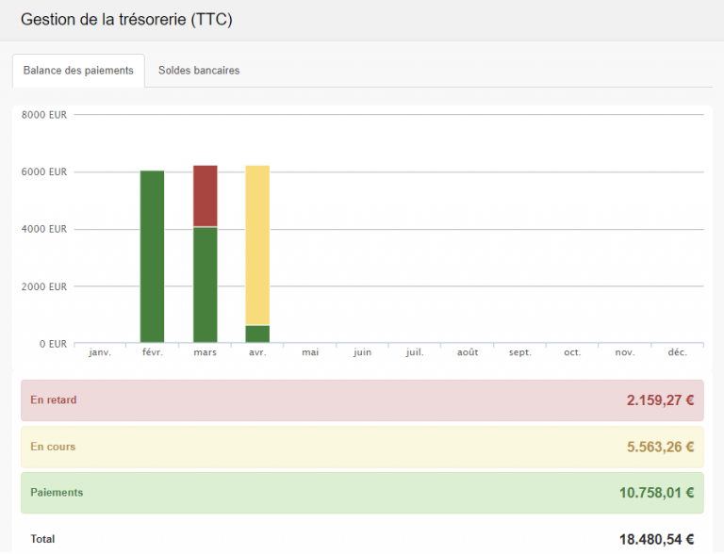Click the payments amount 10.758,01 €
Viewport: 724px width, 554px height.
pos(656,493)
